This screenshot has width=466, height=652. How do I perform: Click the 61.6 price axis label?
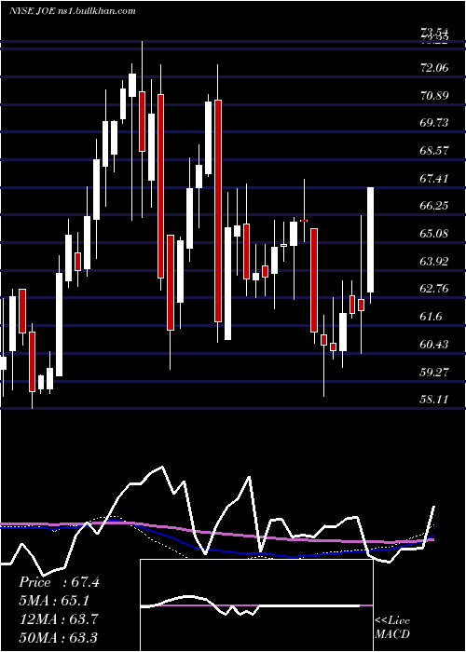pos(431,317)
